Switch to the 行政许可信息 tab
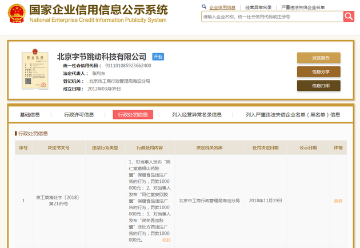The width and height of the screenshot is (360, 248). 79,115
